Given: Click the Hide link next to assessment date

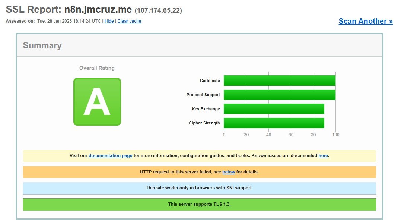Looking at the screenshot, I should click(109, 21).
